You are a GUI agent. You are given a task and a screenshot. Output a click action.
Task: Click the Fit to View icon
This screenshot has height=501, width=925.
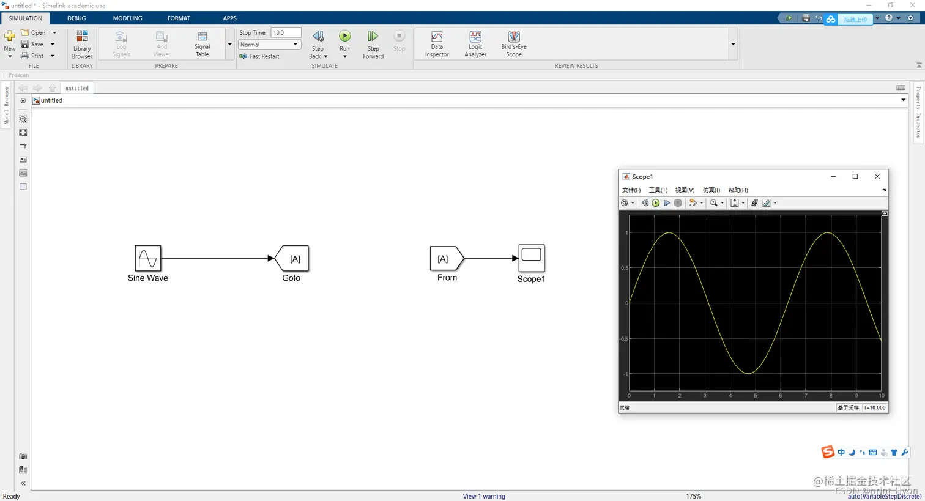coord(23,133)
